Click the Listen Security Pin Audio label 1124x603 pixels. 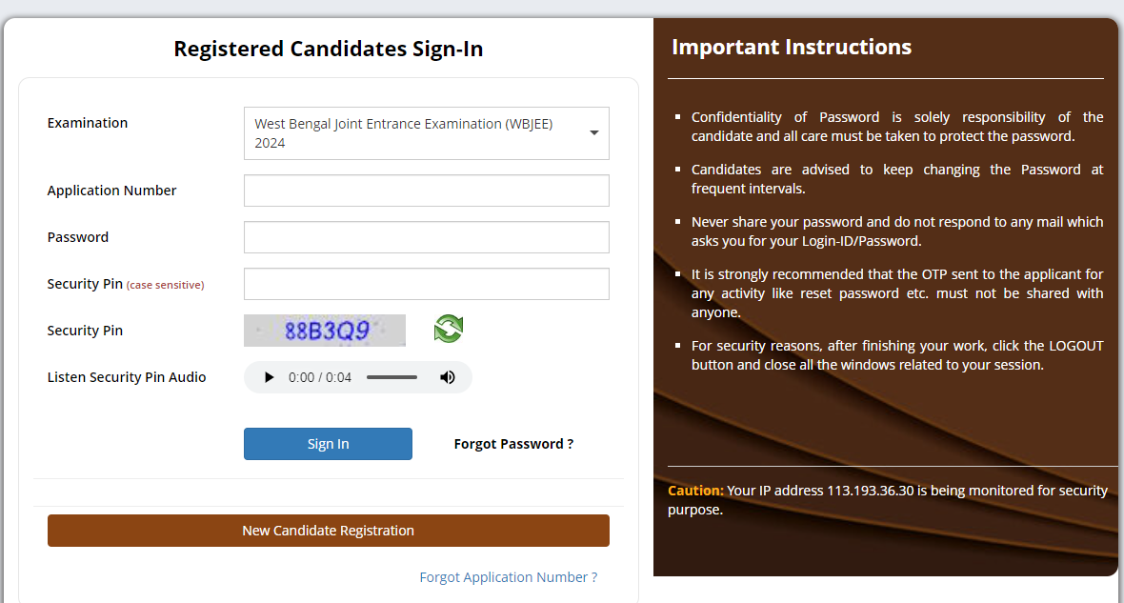coord(127,377)
